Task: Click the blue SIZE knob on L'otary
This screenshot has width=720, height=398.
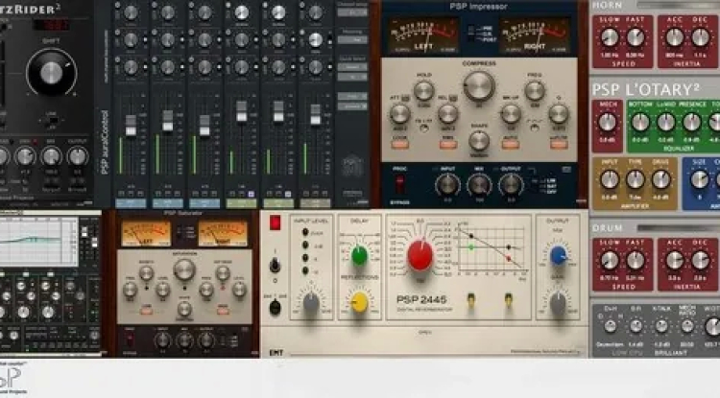Action: (x=699, y=179)
